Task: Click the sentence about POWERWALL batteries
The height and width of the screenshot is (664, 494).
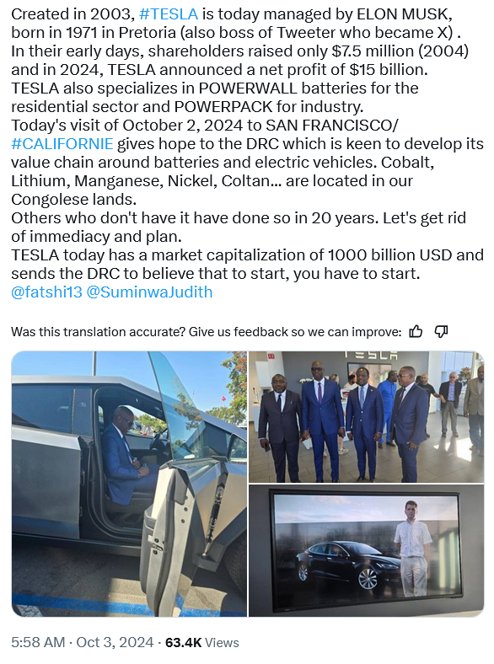Action: tap(215, 98)
